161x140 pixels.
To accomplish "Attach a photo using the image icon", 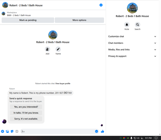I will point(7,131).
